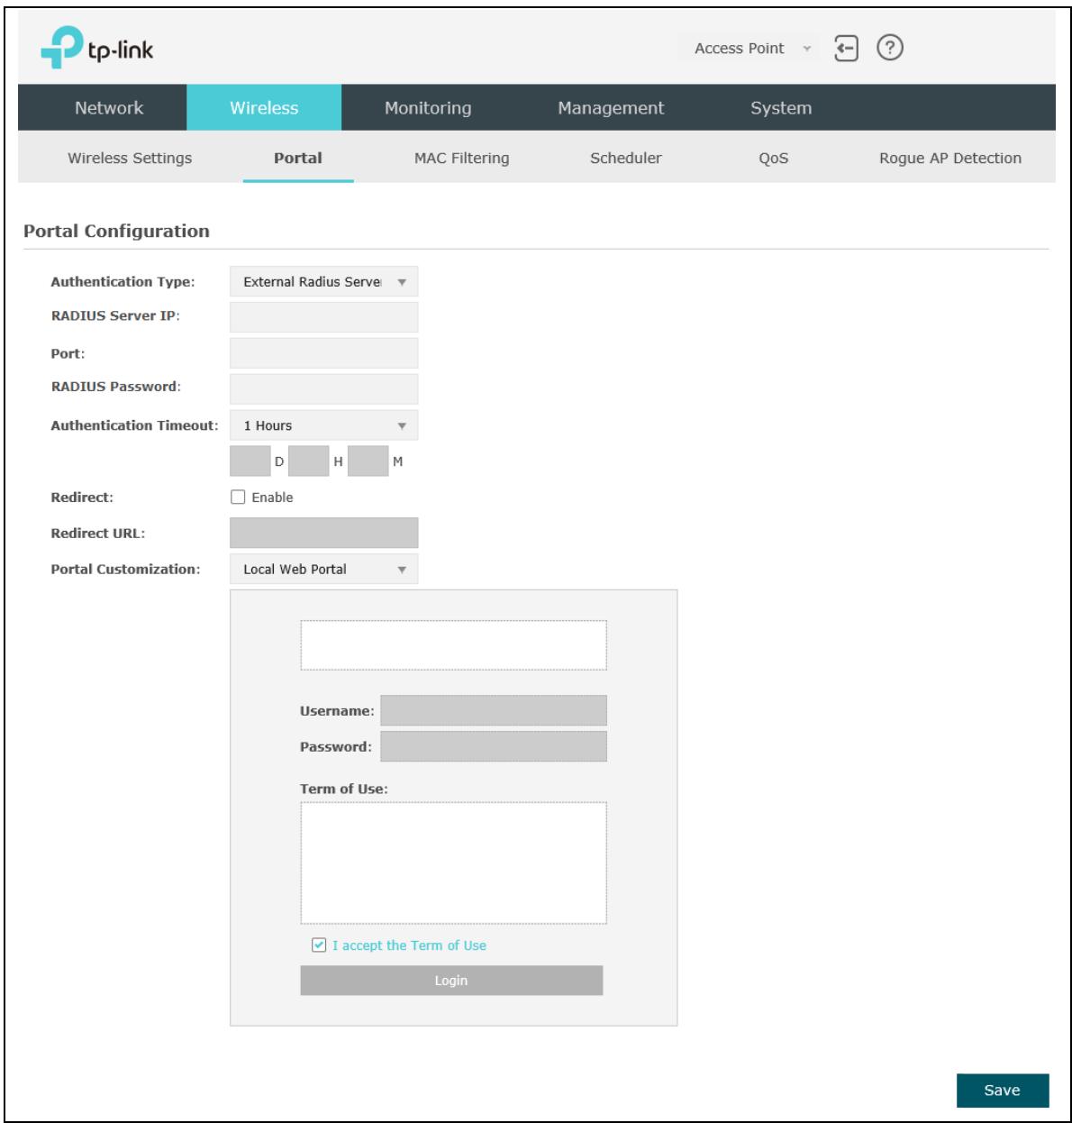1072x1123 pixels.
Task: Click the preview Password field
Action: 494,746
